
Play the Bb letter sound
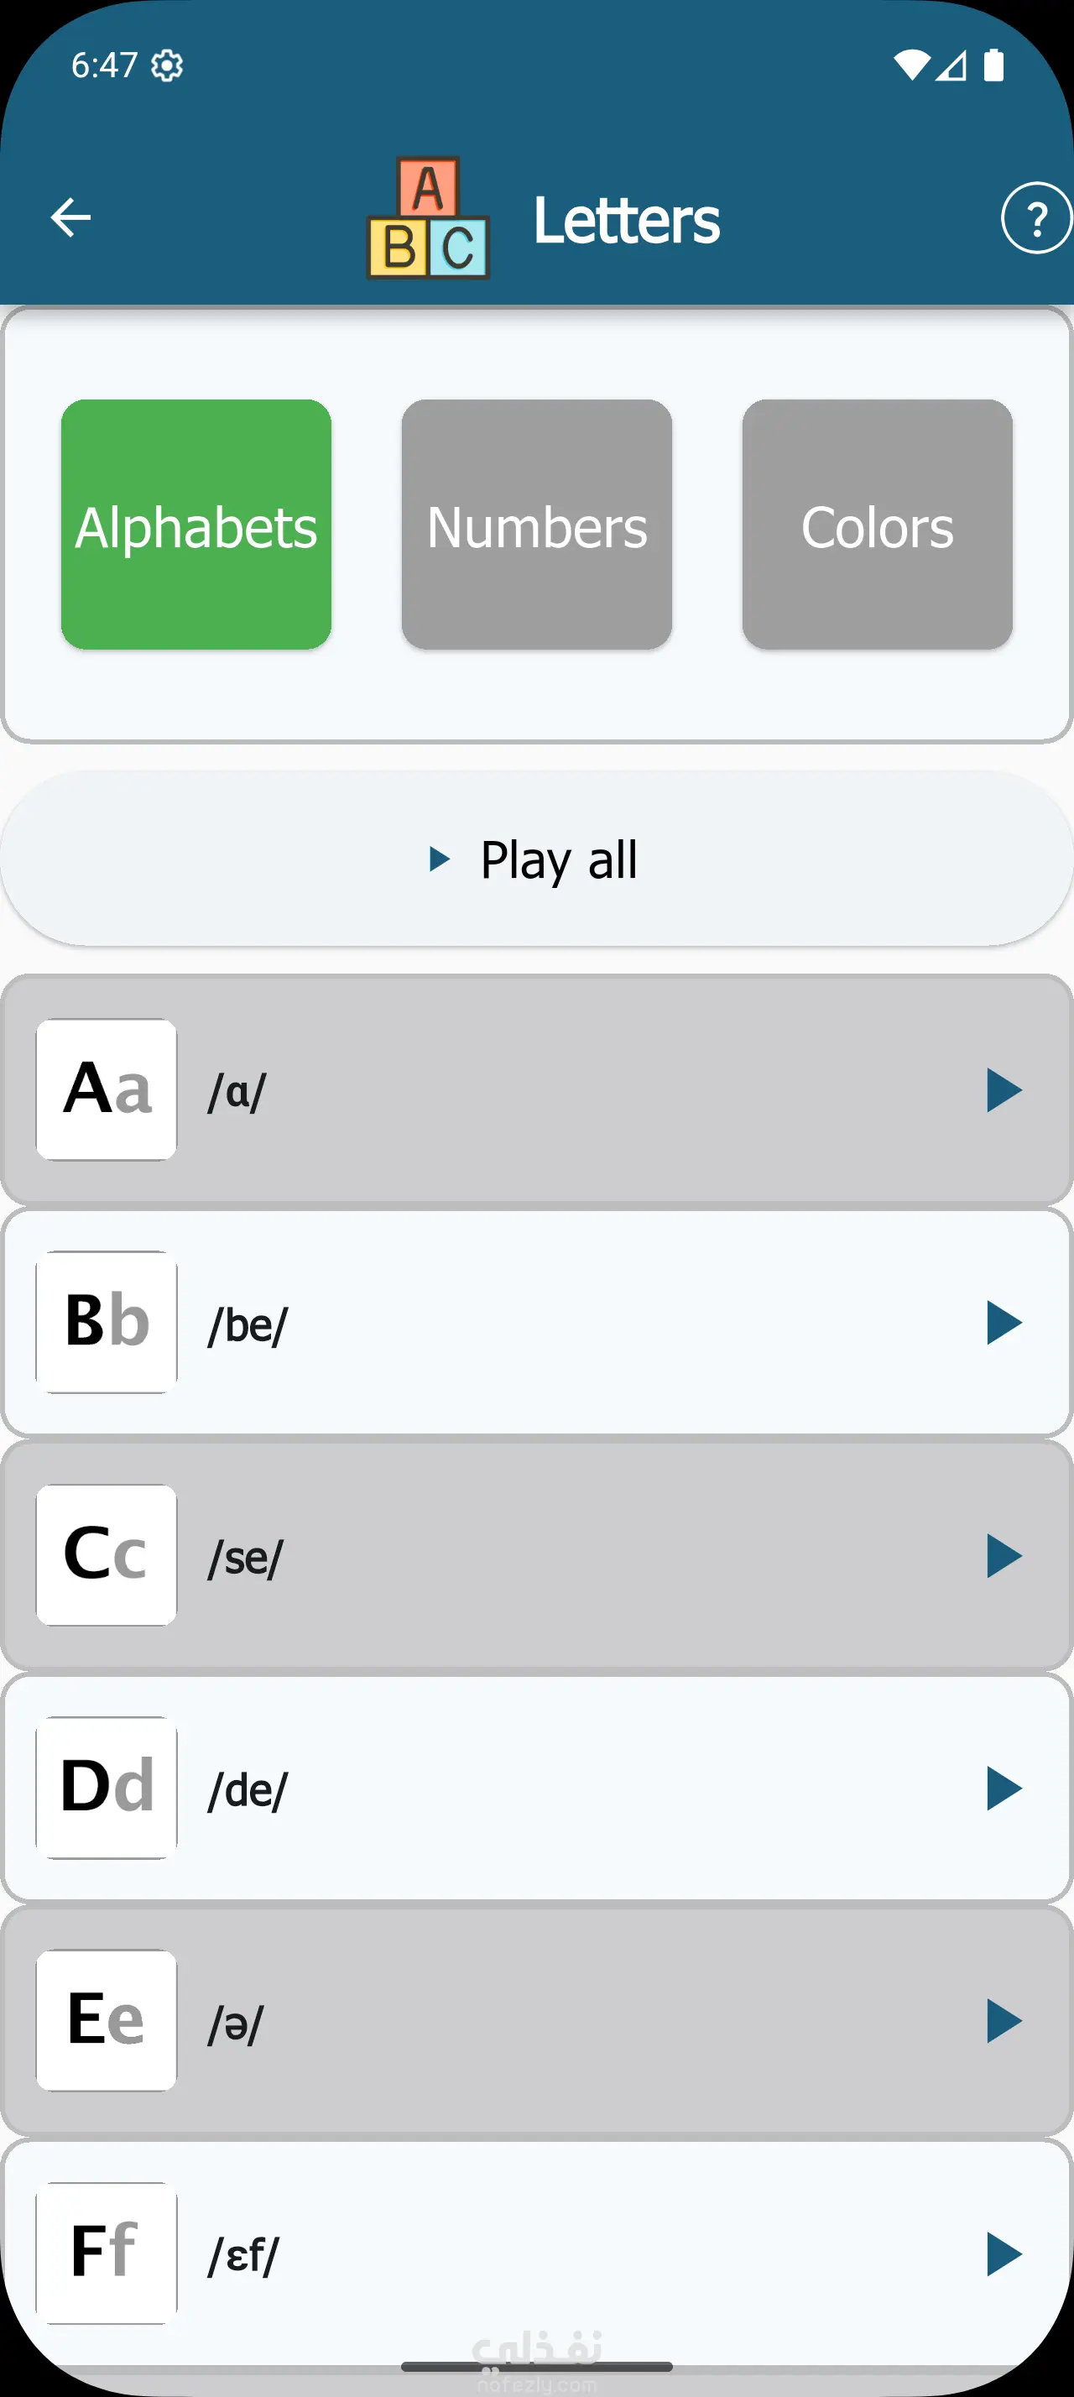(x=1004, y=1322)
